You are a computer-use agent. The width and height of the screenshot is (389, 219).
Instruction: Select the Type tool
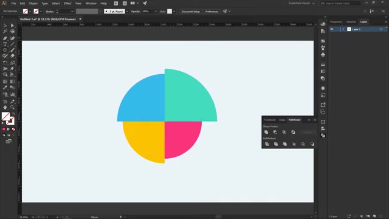[x=5, y=44]
